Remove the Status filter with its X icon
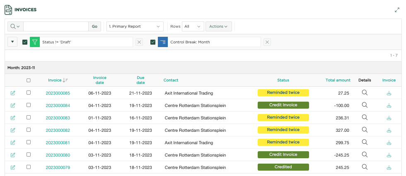This screenshot has height=176, width=406. (x=139, y=42)
